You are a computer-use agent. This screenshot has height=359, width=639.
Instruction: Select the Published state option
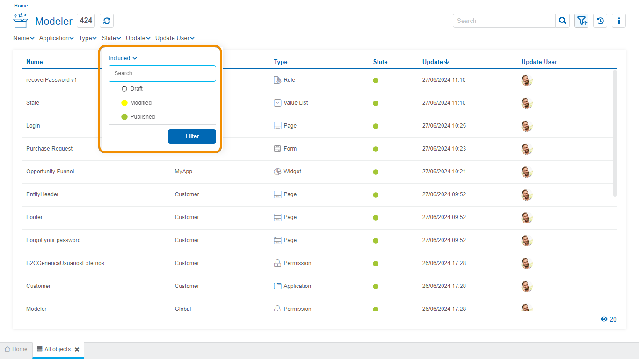142,117
